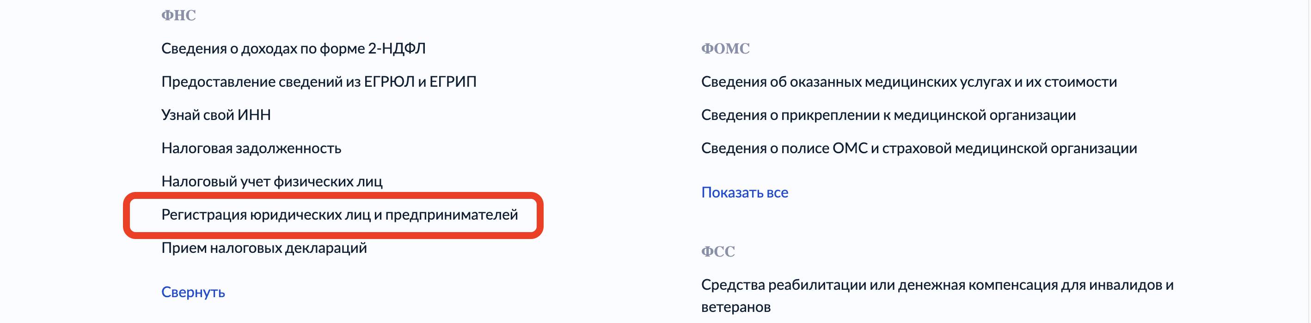Collapse the ФНС list with Свернуть
Screen dimensions: 1311x323
[193, 292]
